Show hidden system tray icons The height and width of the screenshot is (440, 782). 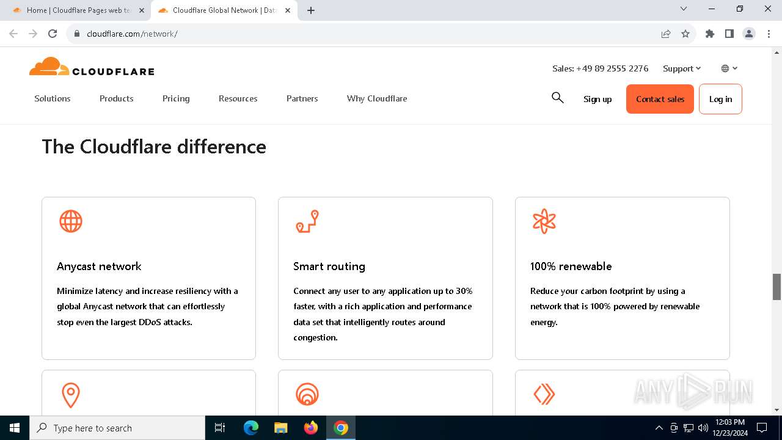point(659,428)
